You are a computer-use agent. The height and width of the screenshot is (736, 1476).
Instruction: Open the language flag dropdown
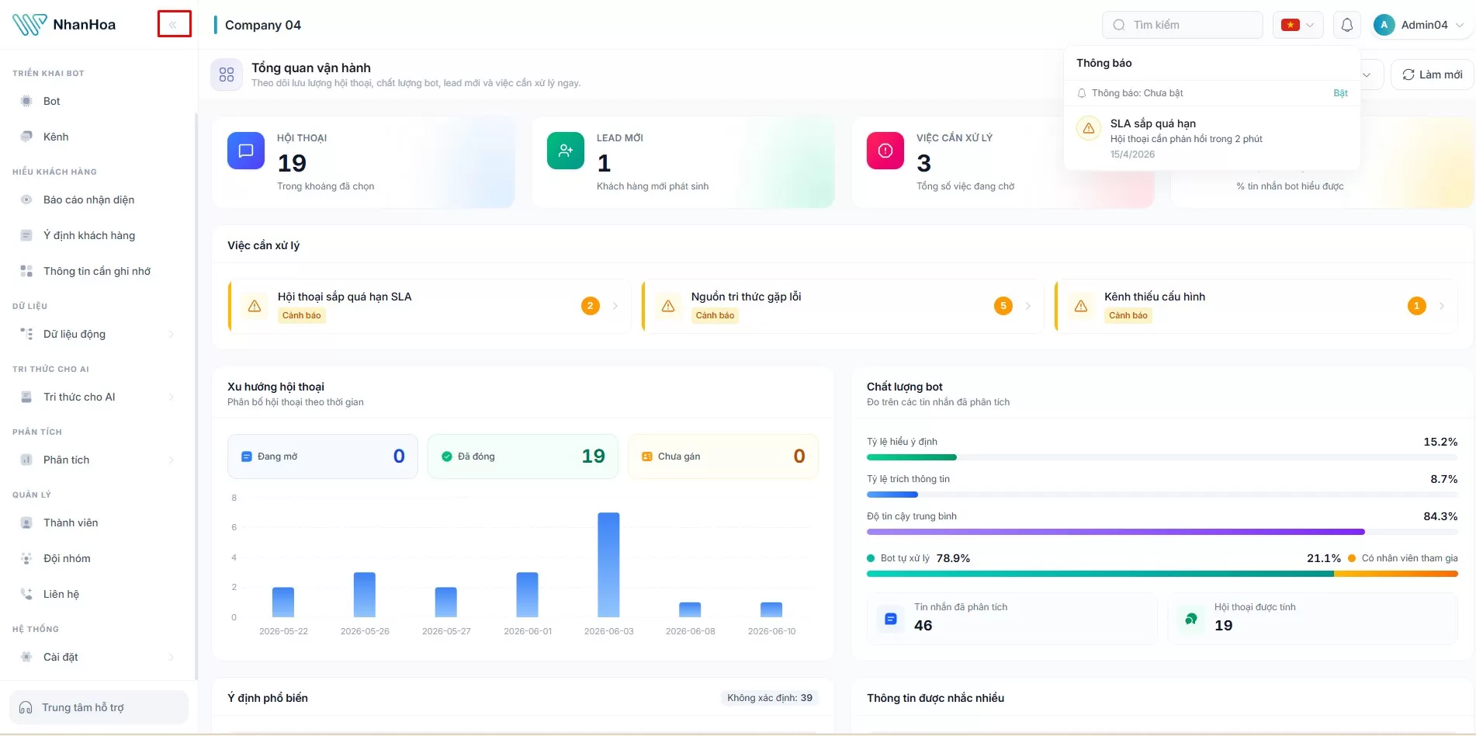pyautogui.click(x=1298, y=25)
